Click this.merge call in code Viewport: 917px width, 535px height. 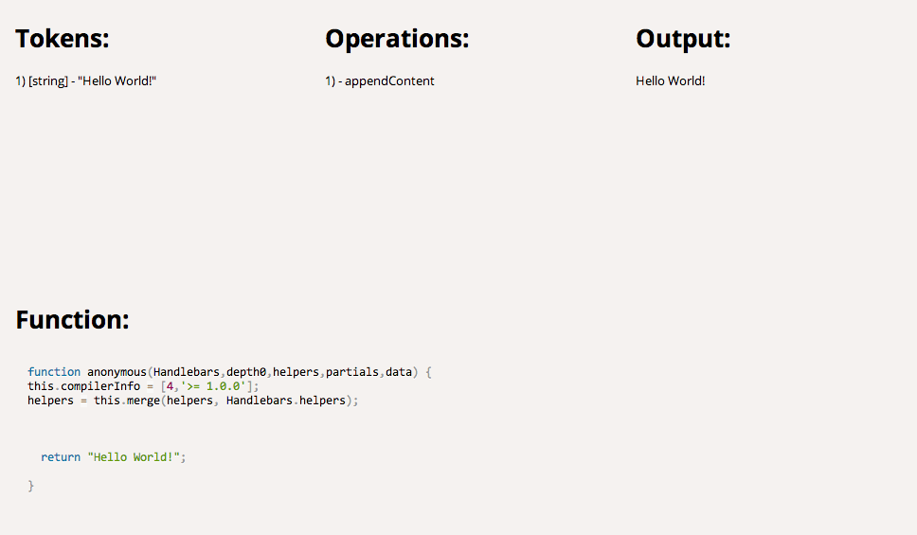tap(126, 401)
